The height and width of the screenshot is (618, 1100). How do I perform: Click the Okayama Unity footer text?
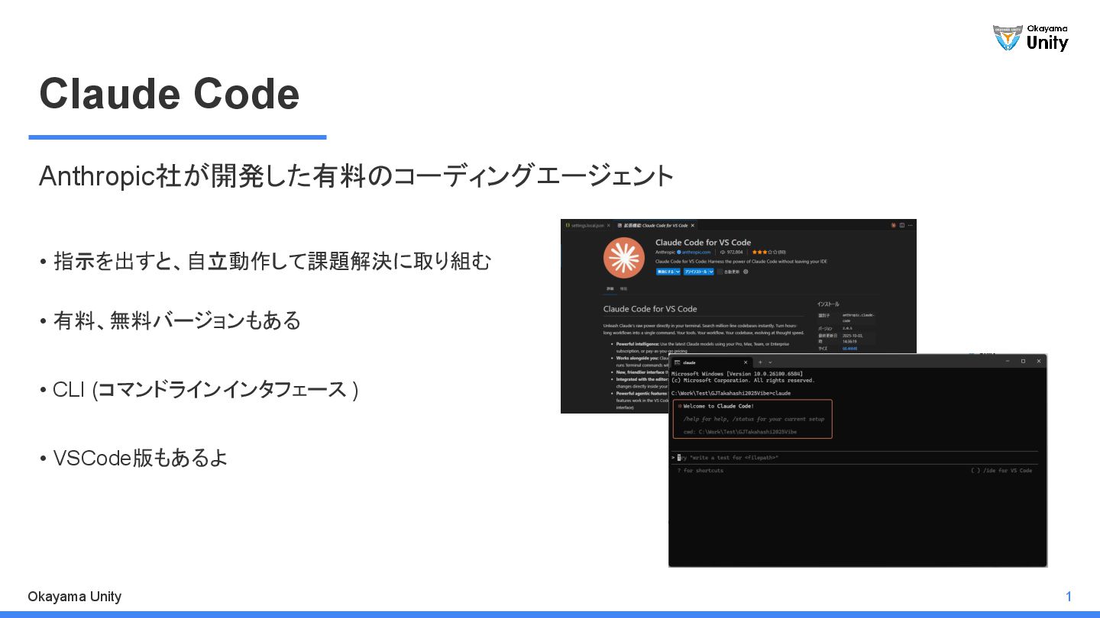(74, 597)
